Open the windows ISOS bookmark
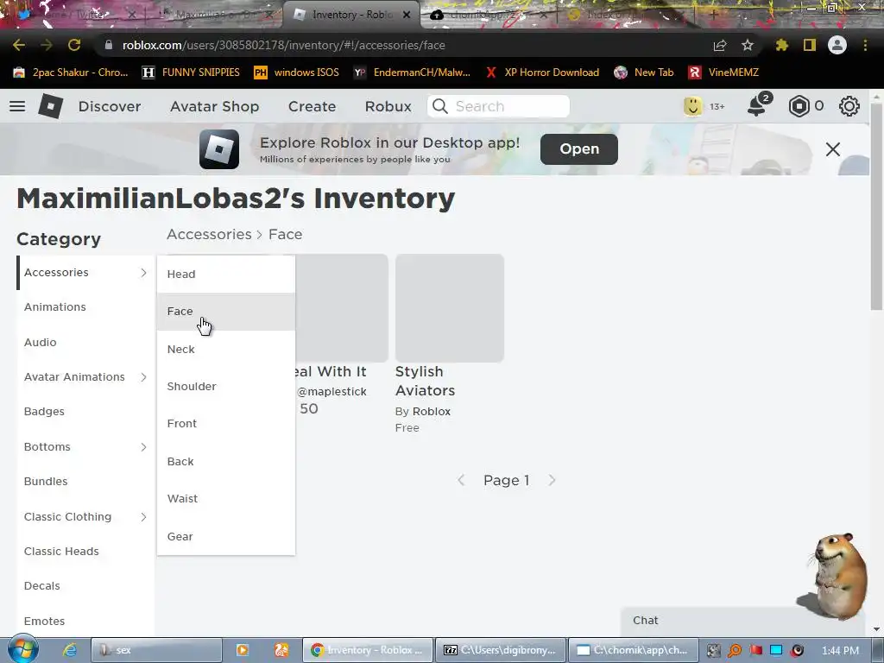This screenshot has width=884, height=663. pos(297,73)
